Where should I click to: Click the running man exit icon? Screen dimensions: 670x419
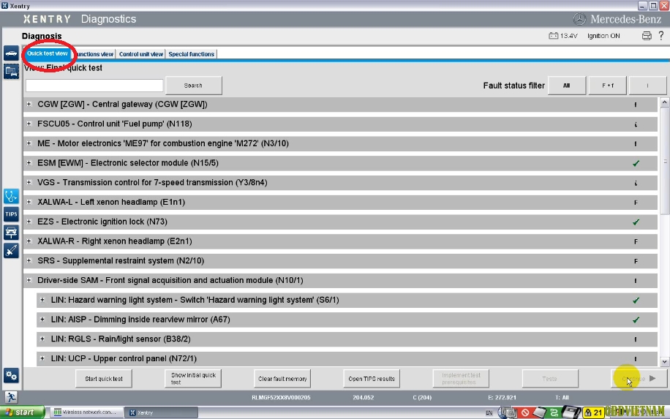11,397
